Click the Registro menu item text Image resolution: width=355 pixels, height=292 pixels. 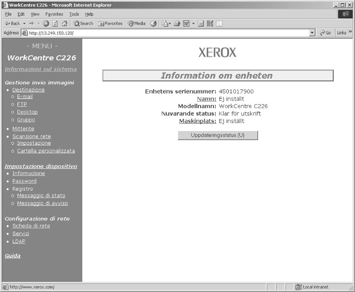[x=23, y=189]
